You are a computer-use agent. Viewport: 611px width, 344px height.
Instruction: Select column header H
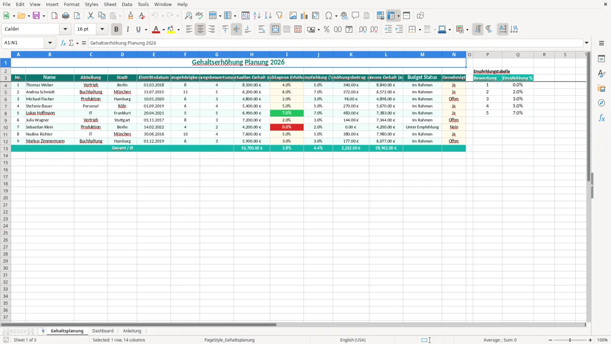pos(252,55)
